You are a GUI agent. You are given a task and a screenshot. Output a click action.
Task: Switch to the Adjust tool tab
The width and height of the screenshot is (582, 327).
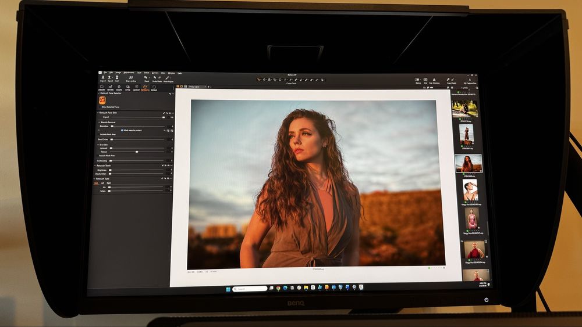(136, 88)
